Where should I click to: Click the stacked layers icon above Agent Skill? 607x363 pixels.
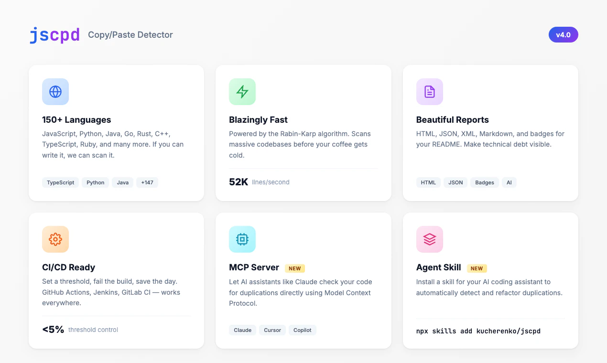[x=429, y=239]
